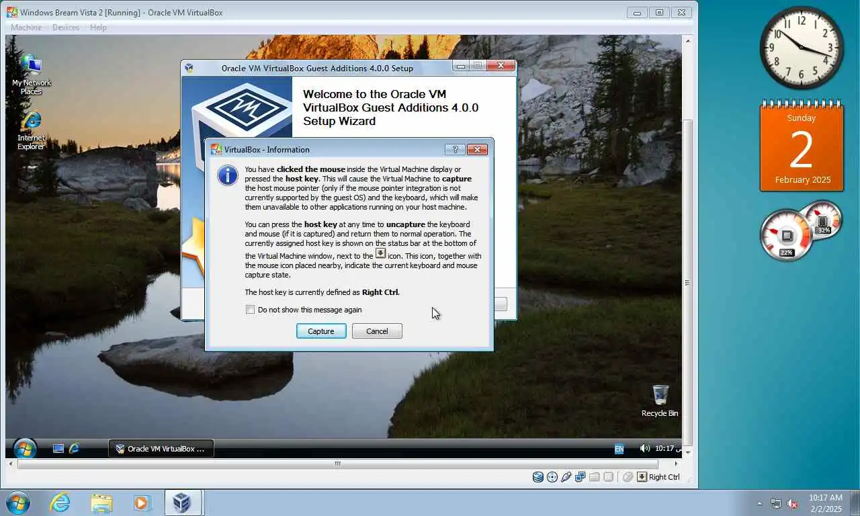This screenshot has width=860, height=516.
Task: Click the Right Ctrl host key label
Action: pos(664,477)
